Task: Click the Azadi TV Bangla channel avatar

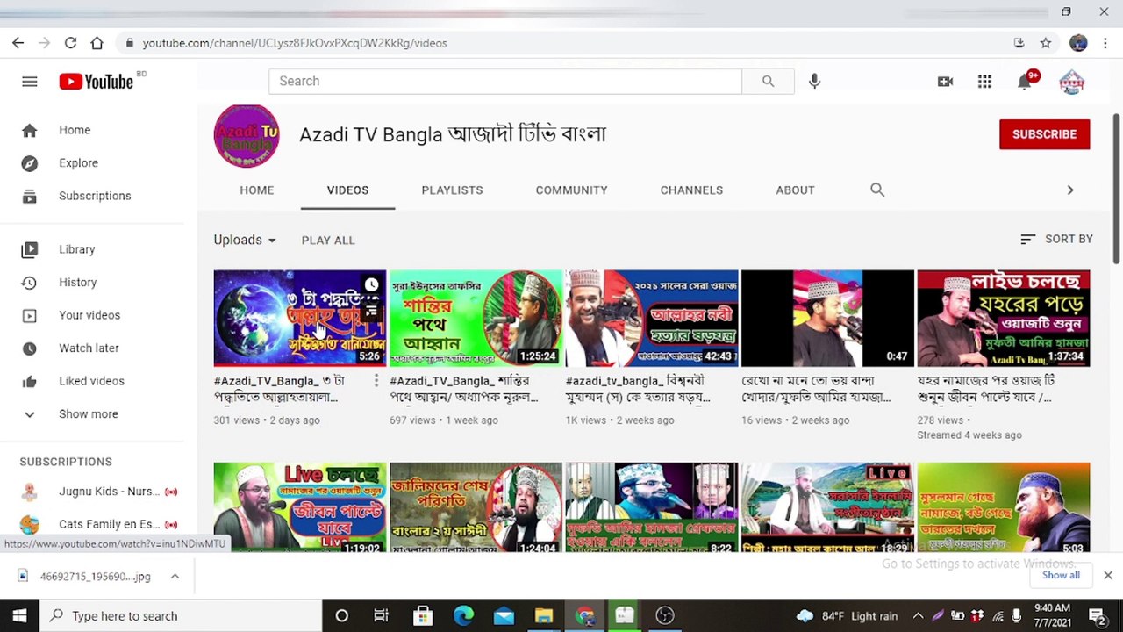Action: (247, 135)
